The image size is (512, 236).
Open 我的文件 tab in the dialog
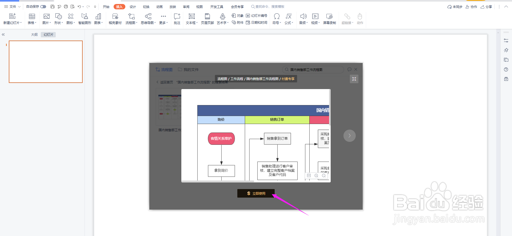[188, 70]
